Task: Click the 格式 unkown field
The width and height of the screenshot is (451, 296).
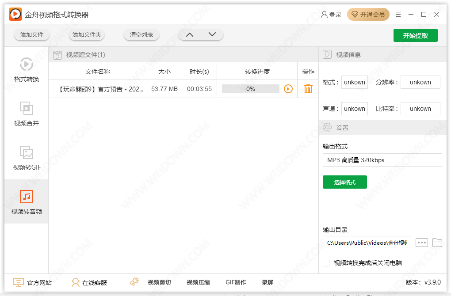Action: 354,83
